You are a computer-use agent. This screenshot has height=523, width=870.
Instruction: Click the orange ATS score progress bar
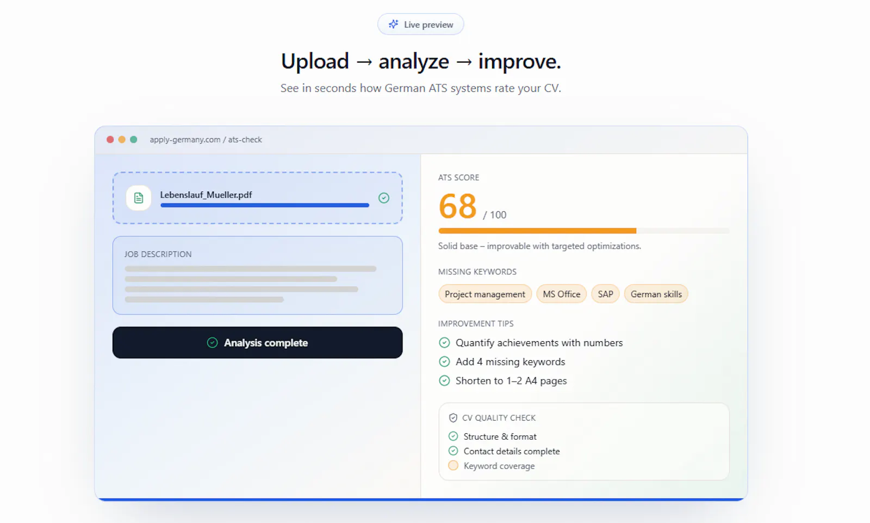(x=583, y=231)
